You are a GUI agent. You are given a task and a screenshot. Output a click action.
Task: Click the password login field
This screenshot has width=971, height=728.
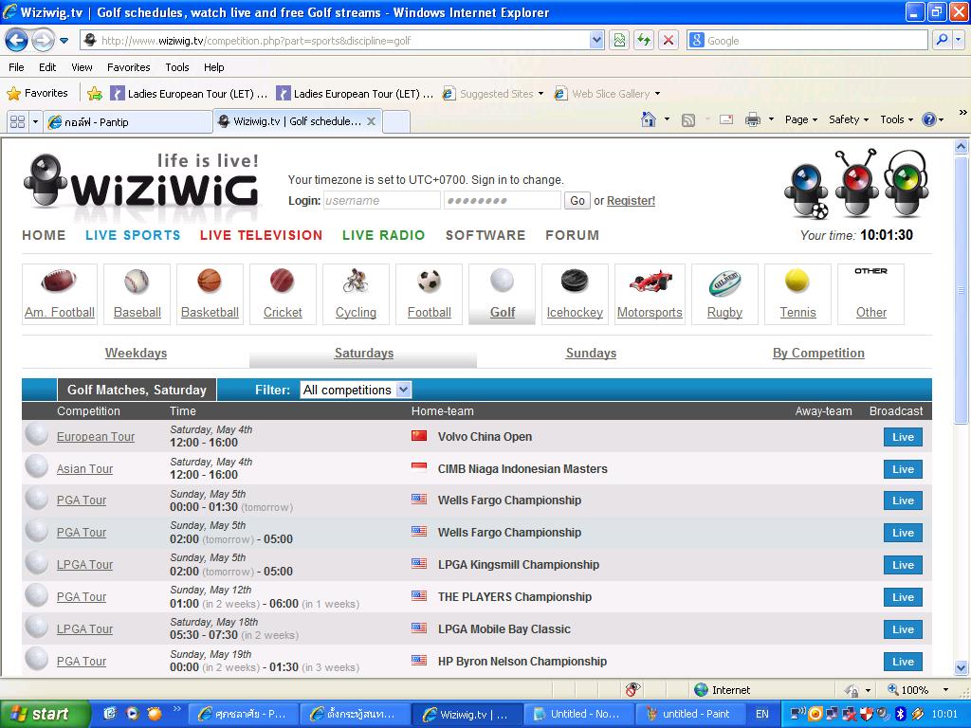coord(503,201)
